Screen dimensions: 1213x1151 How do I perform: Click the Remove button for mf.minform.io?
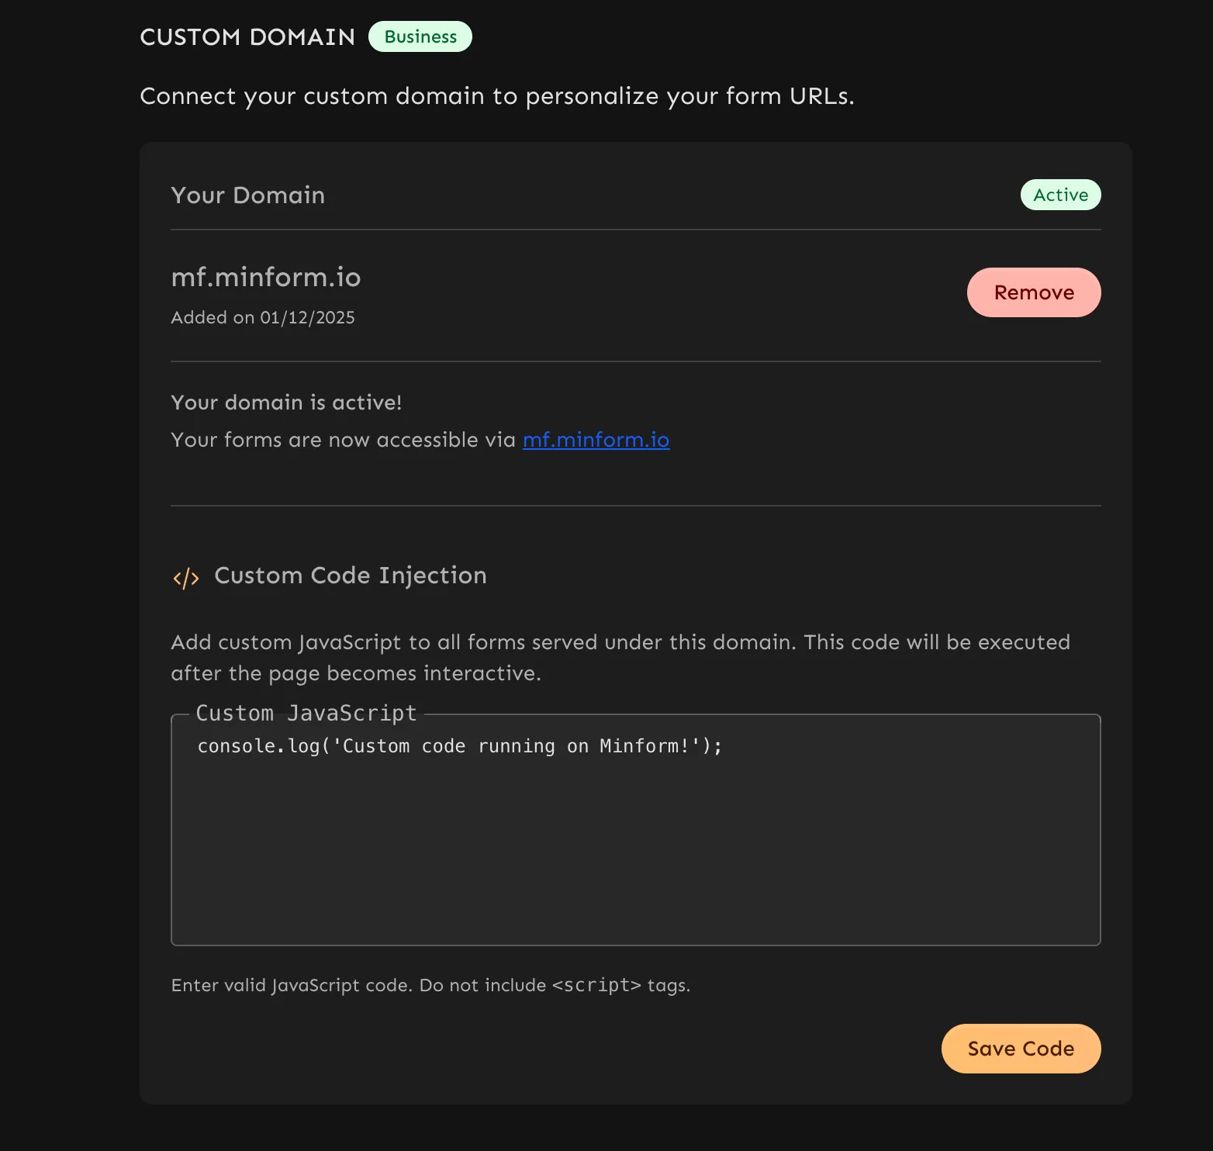[x=1033, y=292]
